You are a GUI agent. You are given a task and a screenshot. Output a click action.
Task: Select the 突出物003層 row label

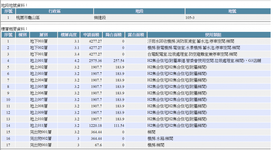click(41, 145)
